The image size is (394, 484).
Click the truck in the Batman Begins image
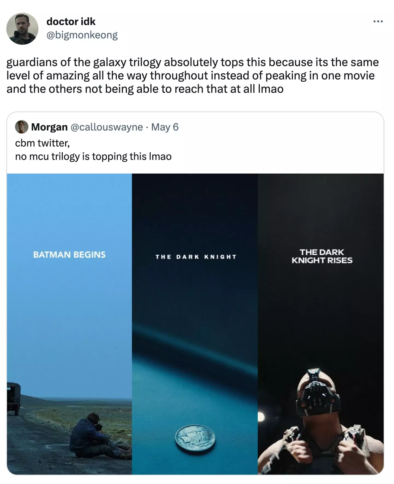pyautogui.click(x=13, y=398)
